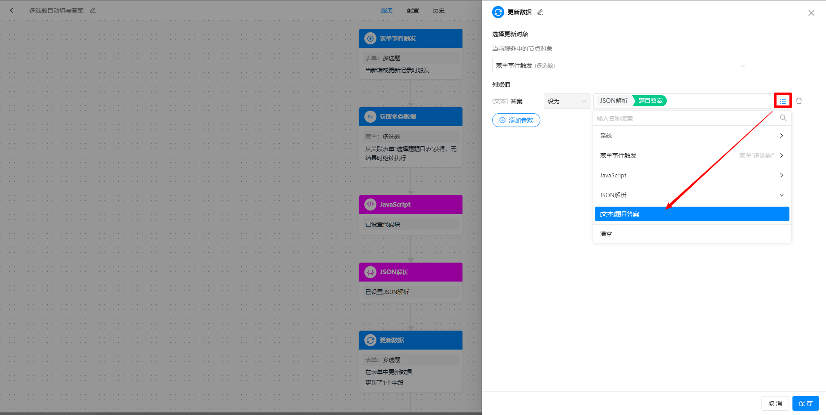
Task: Click the highlighted parameter list icon
Action: (783, 101)
